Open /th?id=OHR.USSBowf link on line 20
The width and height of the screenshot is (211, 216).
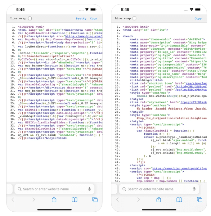(191, 87)
